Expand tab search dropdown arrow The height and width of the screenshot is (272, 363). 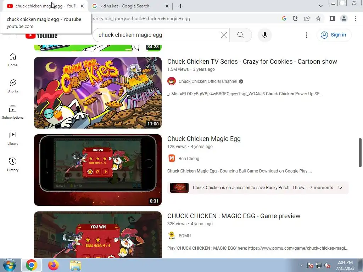(x=320, y=6)
